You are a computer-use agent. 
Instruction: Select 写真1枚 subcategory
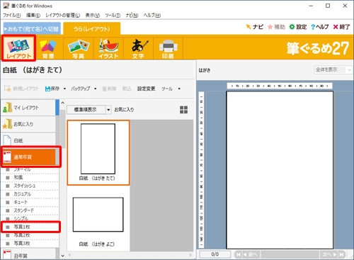point(30,227)
